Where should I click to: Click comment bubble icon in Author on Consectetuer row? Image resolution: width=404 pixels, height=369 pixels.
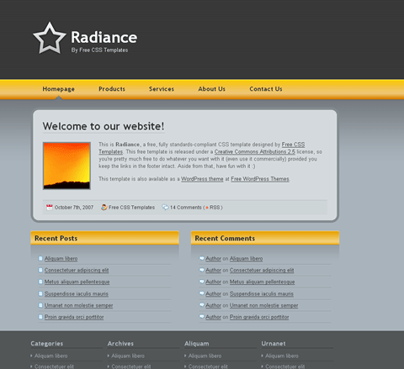201,270
